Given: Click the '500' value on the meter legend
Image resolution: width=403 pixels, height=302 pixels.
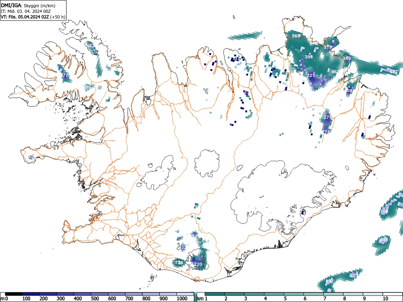Looking at the screenshot, I should [95, 298].
